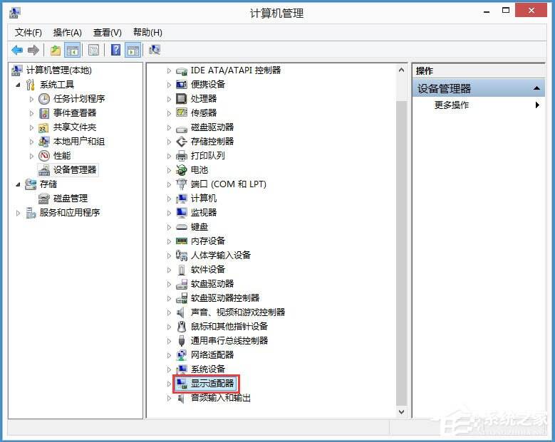Click the 存储控制器 icon
Image resolution: width=555 pixels, height=442 pixels.
coord(182,142)
